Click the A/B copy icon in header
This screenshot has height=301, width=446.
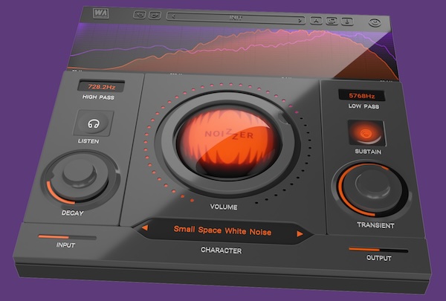pos(332,21)
